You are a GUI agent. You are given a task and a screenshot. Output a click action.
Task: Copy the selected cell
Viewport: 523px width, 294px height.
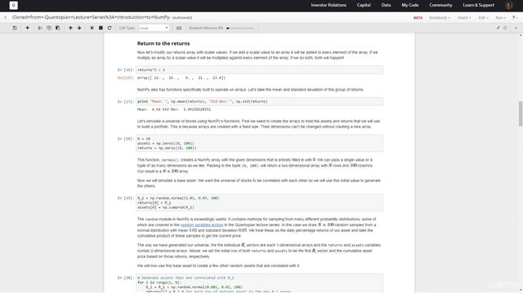coord(49,28)
